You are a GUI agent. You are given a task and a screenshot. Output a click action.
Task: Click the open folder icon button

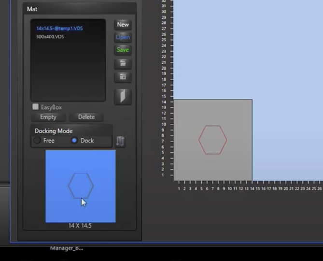pos(123,63)
